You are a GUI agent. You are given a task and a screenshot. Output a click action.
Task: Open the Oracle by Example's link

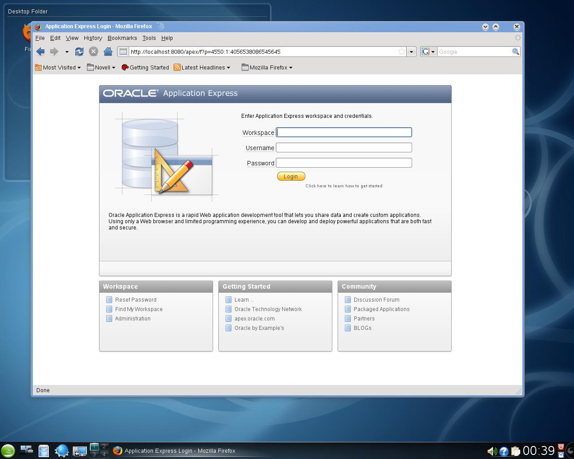tap(259, 328)
